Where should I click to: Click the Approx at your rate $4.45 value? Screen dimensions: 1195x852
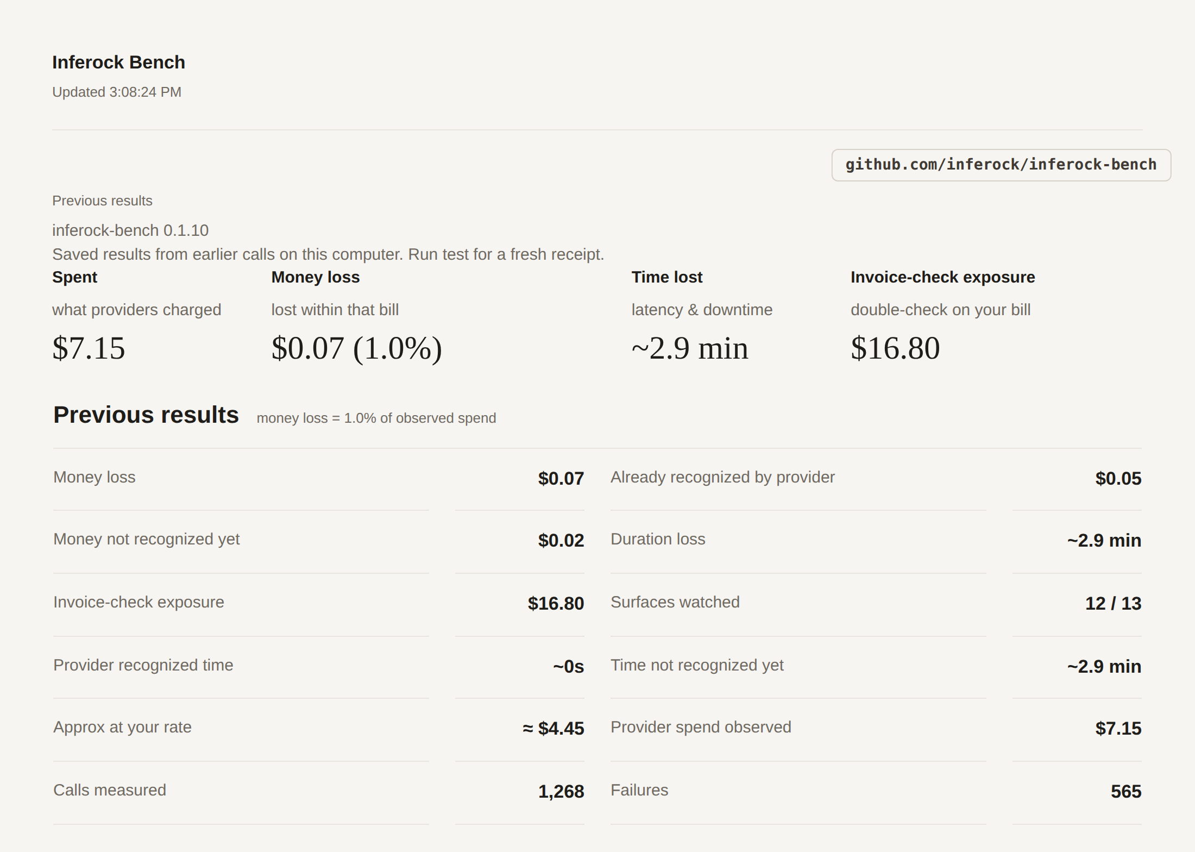553,728
